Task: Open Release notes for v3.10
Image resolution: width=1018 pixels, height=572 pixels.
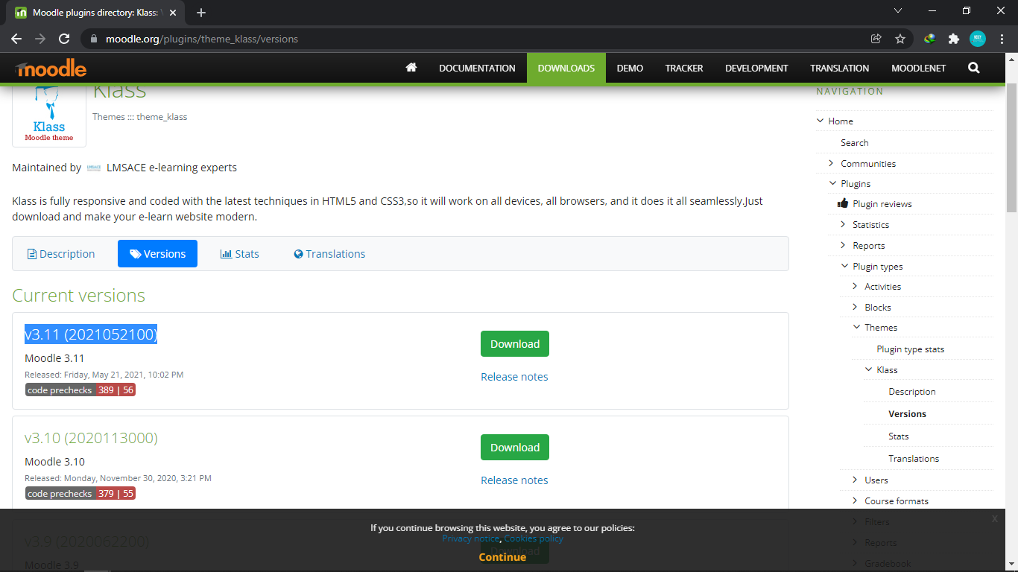Action: point(514,480)
